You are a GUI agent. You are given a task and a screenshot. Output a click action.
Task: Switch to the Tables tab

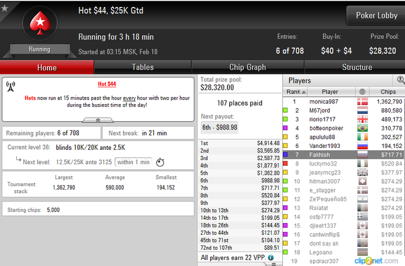pos(142,67)
